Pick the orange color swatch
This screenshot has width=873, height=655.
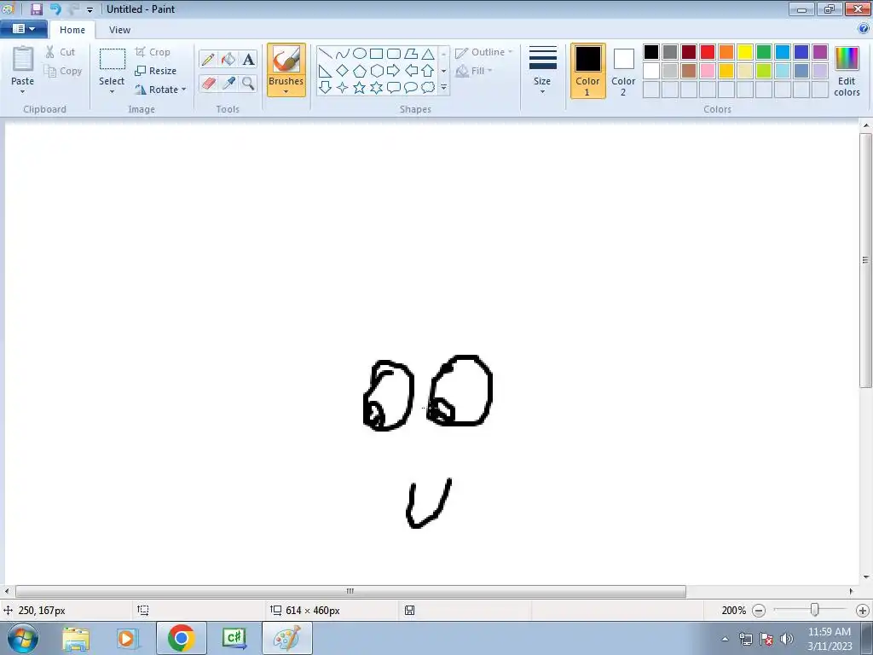pyautogui.click(x=726, y=52)
